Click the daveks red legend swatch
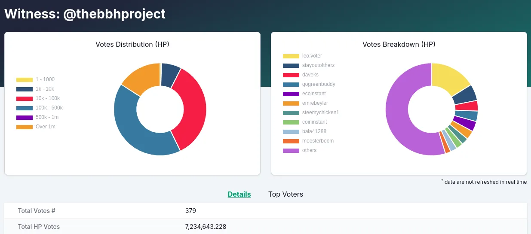Screen dimensions: 531x234 (291, 75)
